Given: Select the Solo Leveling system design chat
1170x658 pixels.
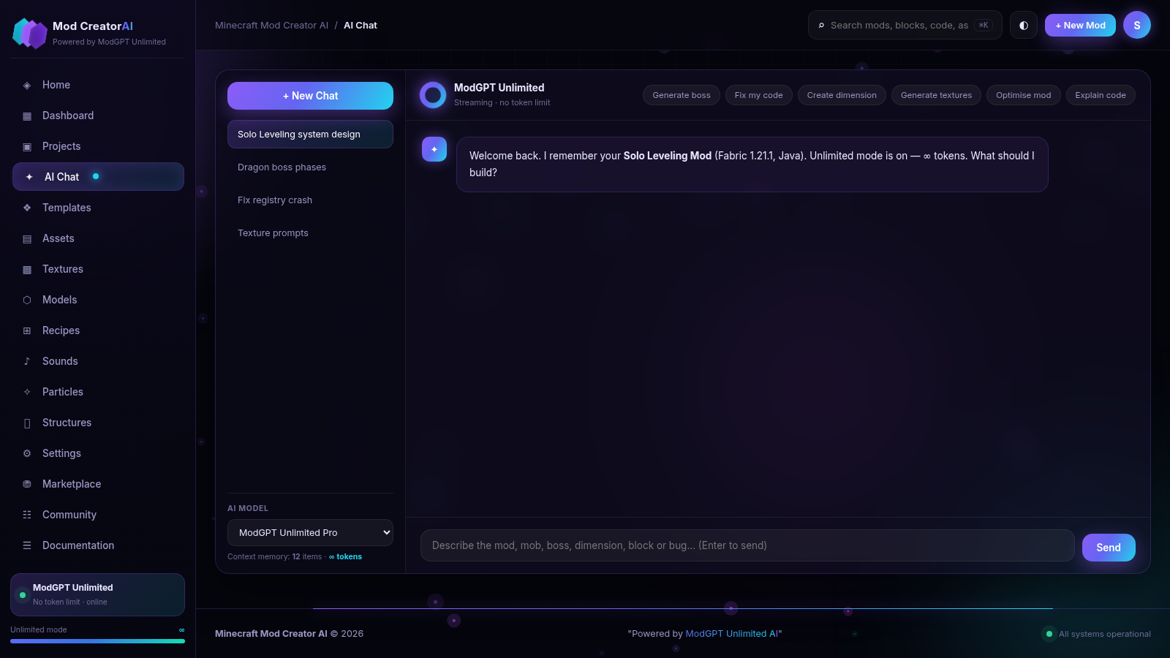Looking at the screenshot, I should click(x=310, y=135).
